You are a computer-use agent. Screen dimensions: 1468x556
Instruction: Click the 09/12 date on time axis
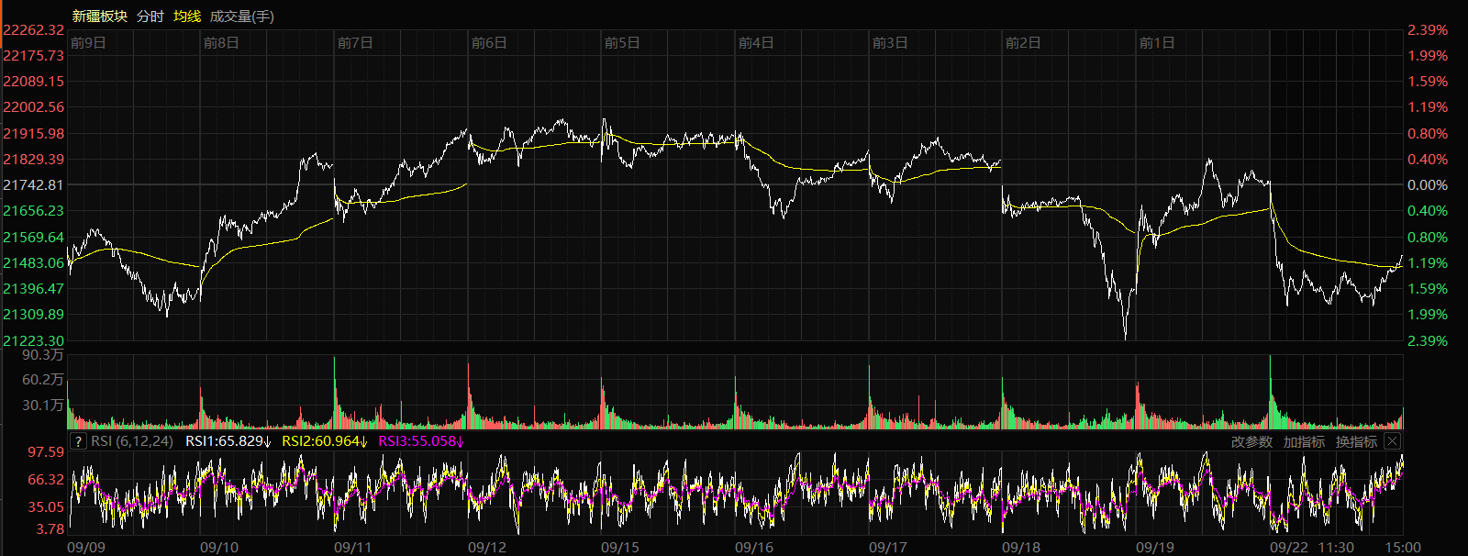pyautogui.click(x=486, y=548)
